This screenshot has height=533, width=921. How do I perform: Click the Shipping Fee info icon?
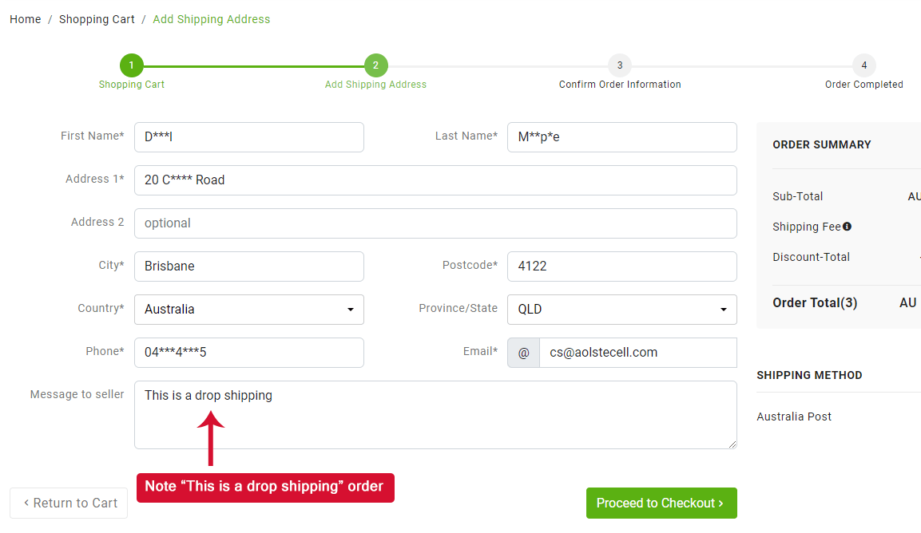coord(847,227)
